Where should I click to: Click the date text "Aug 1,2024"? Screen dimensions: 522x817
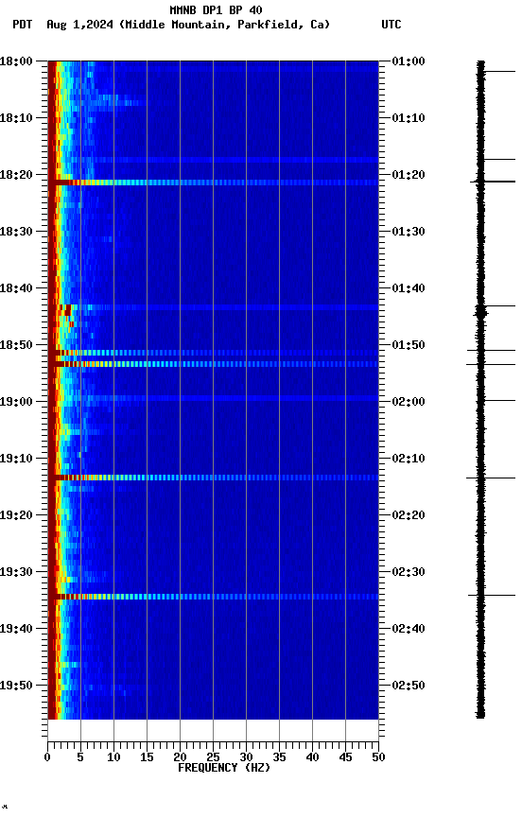pos(79,25)
